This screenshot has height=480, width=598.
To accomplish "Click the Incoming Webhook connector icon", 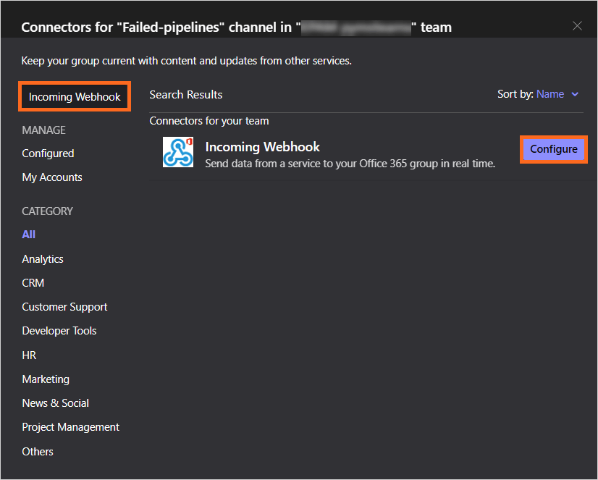I will click(178, 152).
